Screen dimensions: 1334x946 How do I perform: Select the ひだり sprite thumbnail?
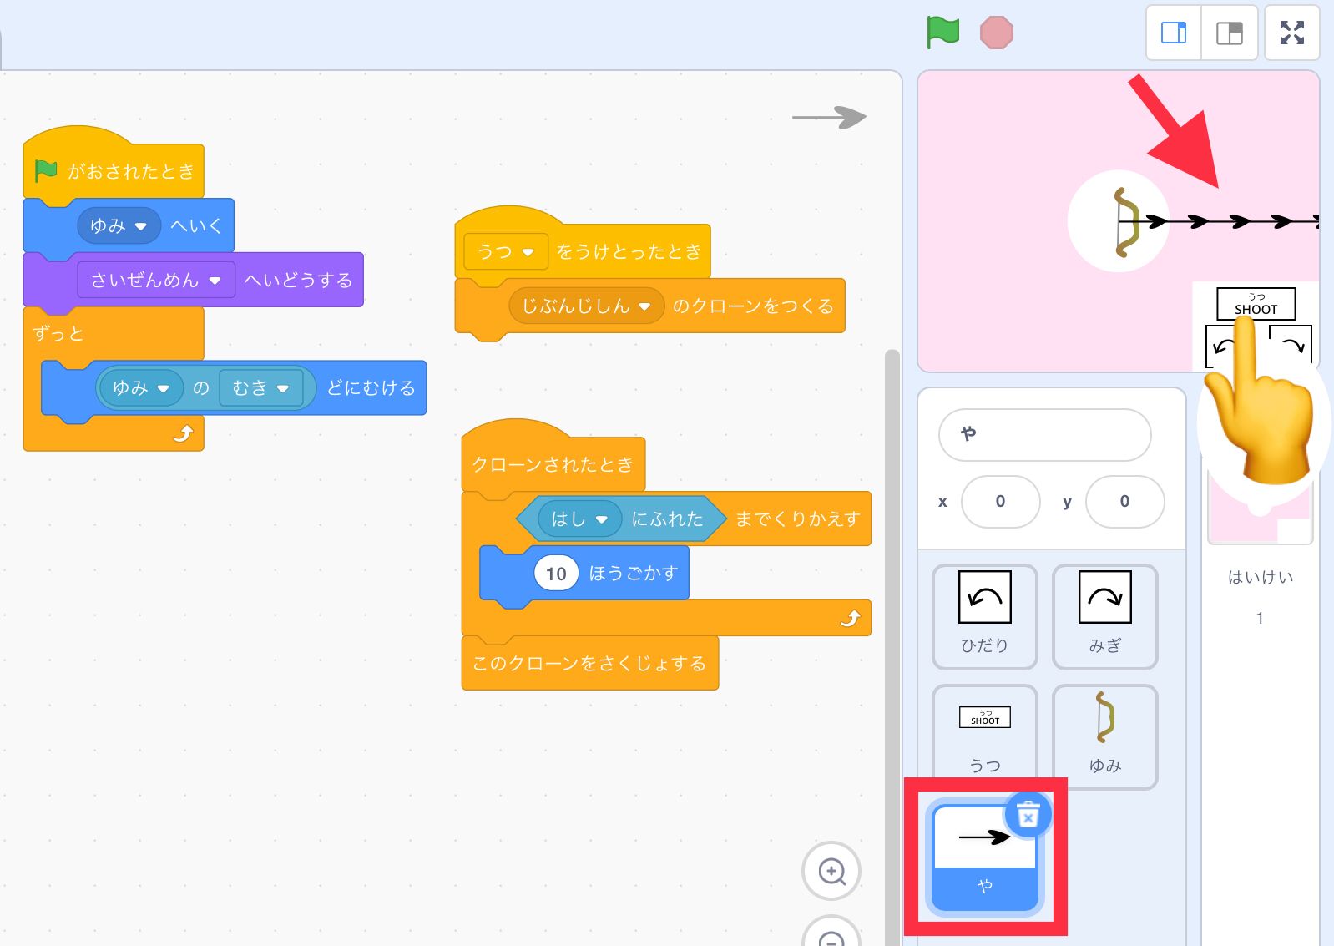coord(984,616)
